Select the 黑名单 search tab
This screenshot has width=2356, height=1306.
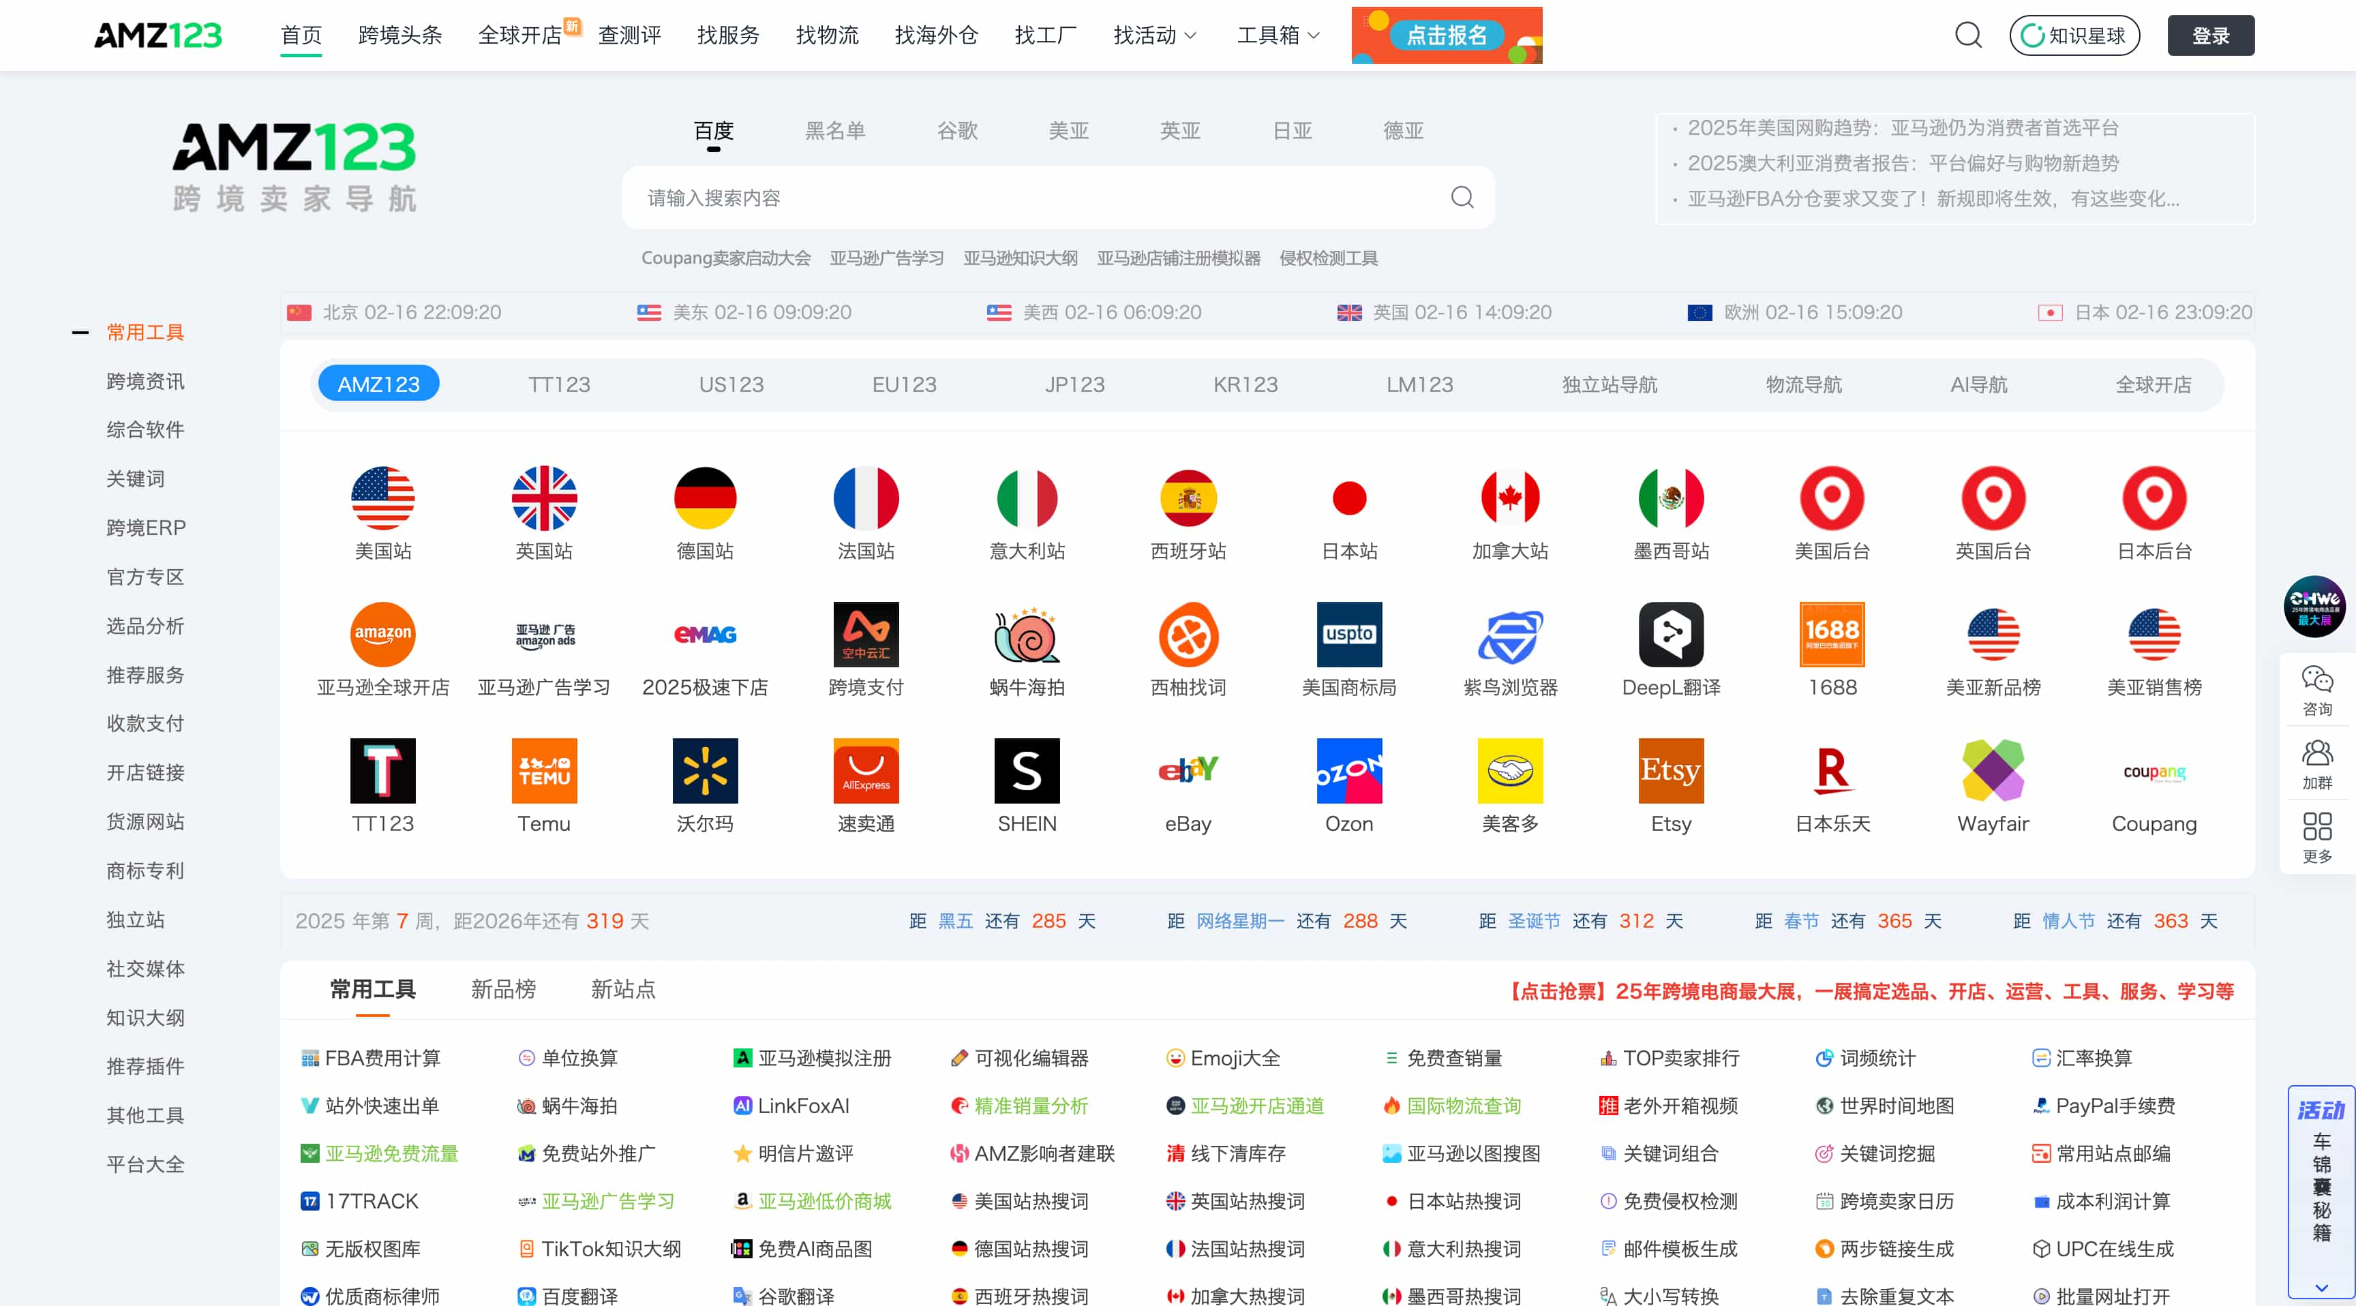[x=834, y=131]
